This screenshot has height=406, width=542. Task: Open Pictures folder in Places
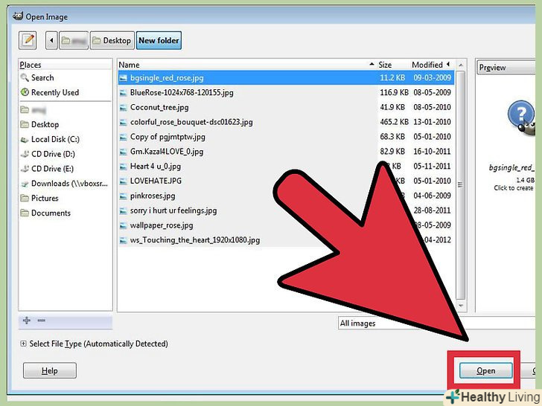point(45,198)
